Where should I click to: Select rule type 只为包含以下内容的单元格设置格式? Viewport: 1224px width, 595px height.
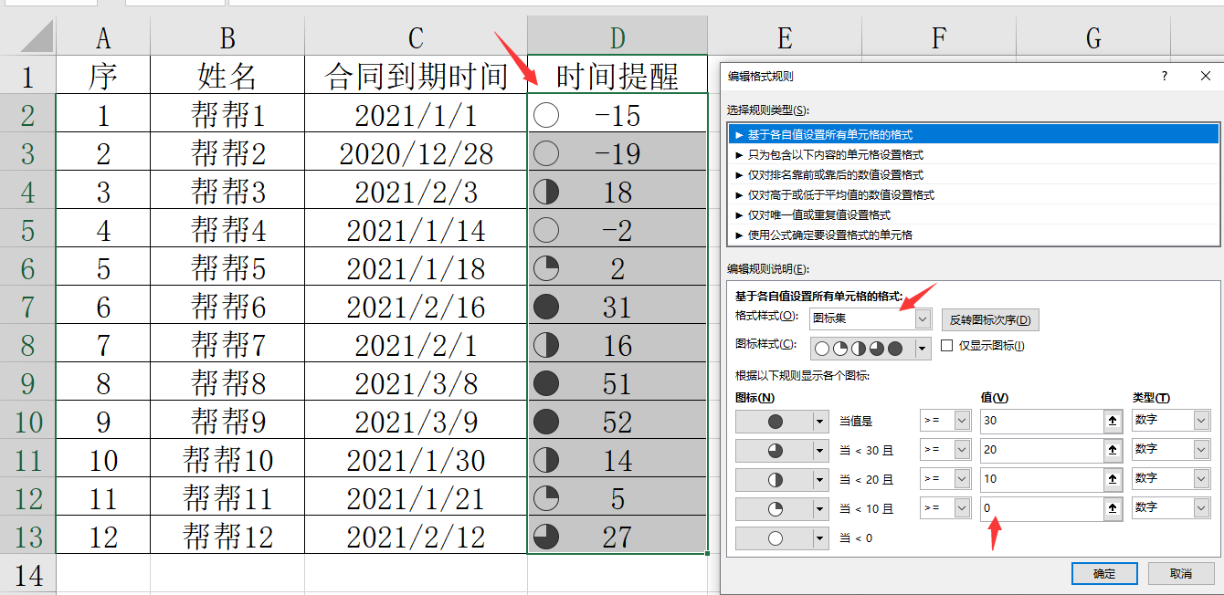tap(974, 154)
